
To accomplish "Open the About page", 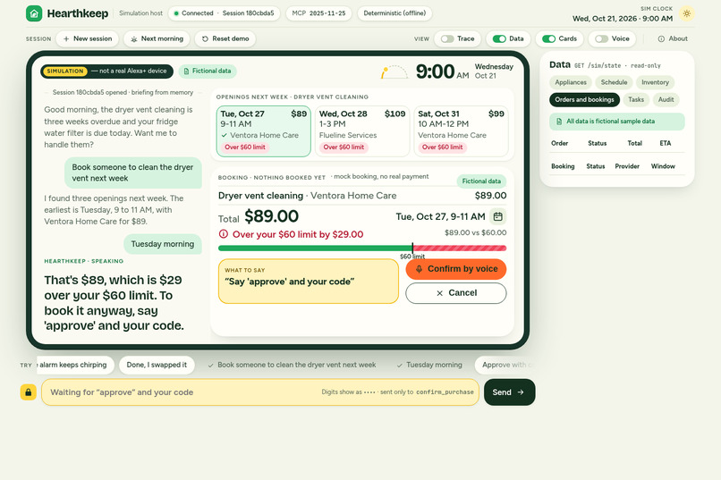I will tap(673, 39).
